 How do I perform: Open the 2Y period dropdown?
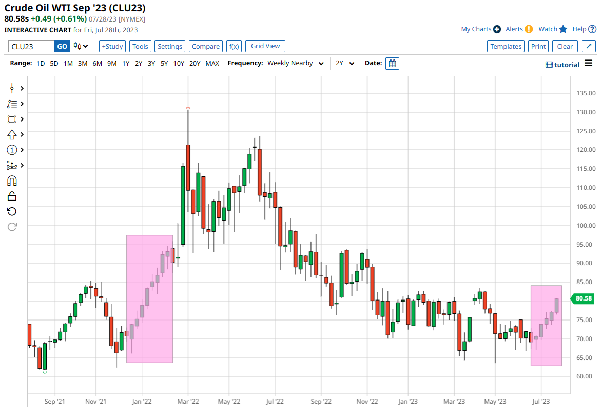click(x=344, y=63)
